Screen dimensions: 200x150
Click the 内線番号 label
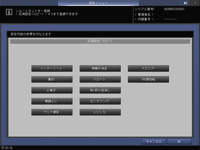pyautogui.click(x=144, y=19)
